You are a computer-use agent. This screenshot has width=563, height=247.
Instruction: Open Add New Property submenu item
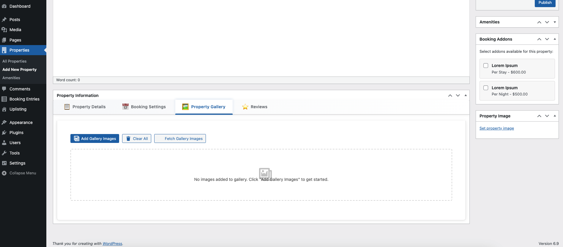20,69
